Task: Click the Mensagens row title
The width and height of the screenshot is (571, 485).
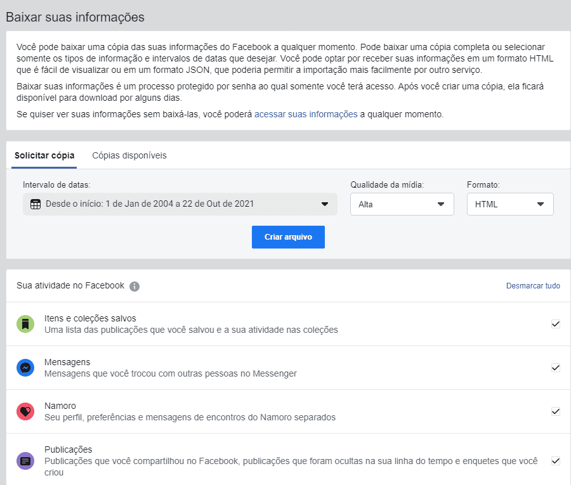Action: (x=67, y=362)
